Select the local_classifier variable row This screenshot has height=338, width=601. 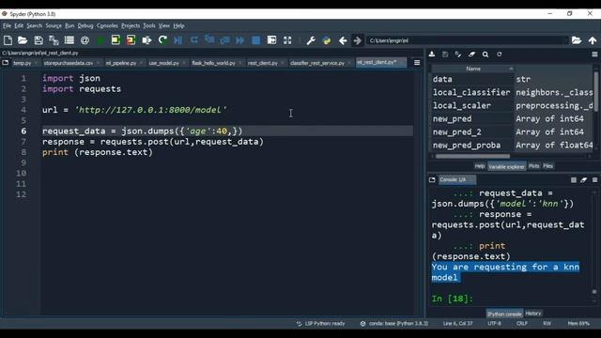(x=512, y=92)
